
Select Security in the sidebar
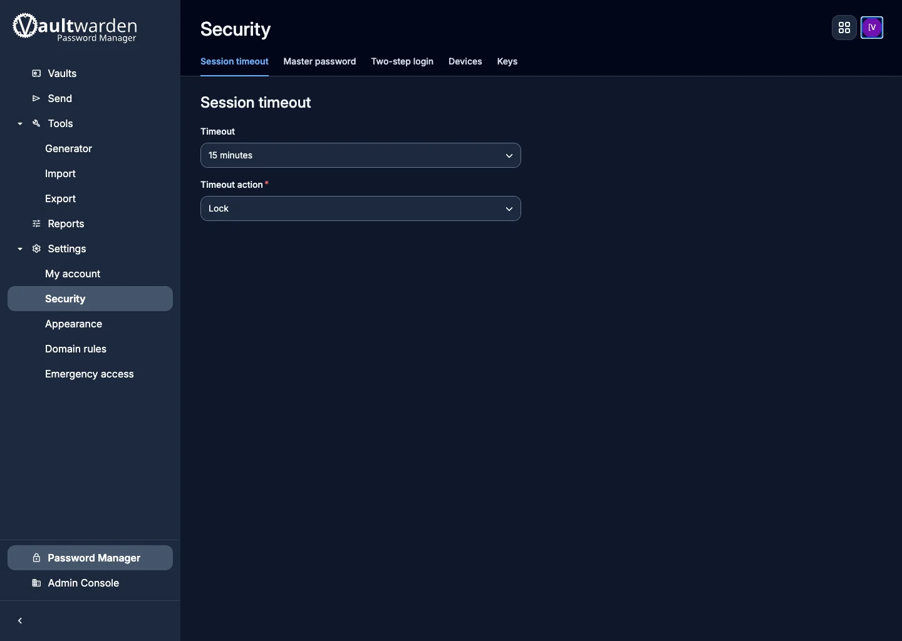coord(90,299)
